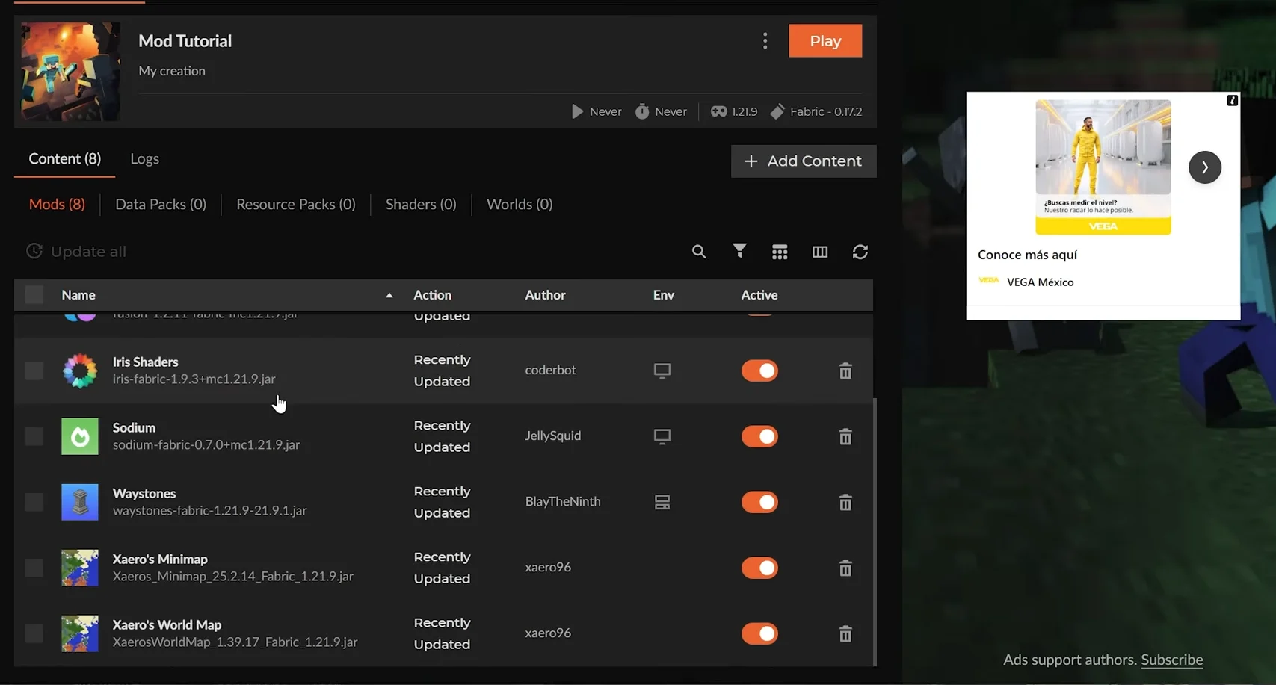Switch to the Logs tab
Screen dimensions: 1276x685
(144, 158)
